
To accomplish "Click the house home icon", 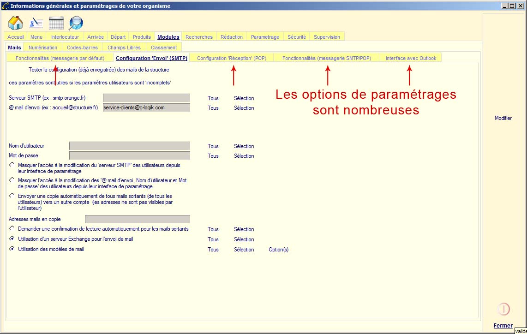I will pyautogui.click(x=16, y=23).
